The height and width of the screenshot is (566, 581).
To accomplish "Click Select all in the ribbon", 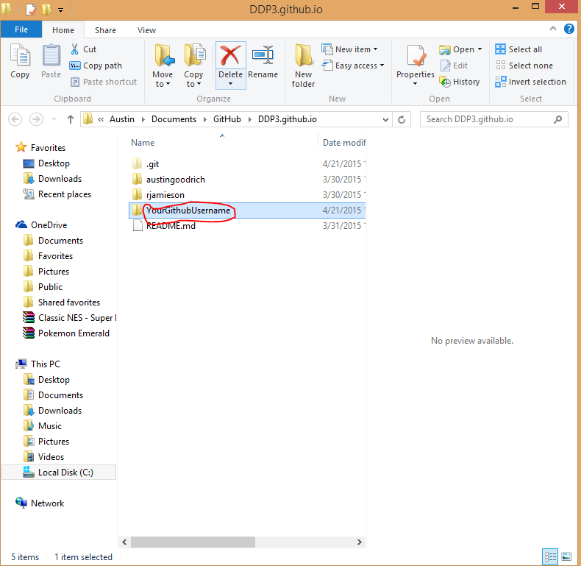I will 518,49.
